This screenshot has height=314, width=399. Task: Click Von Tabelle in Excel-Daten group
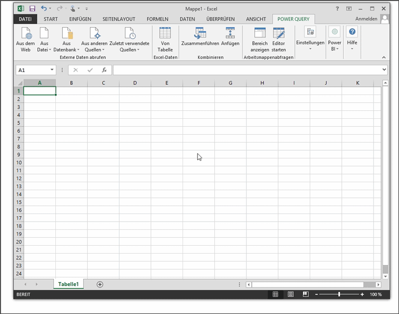[165, 34]
